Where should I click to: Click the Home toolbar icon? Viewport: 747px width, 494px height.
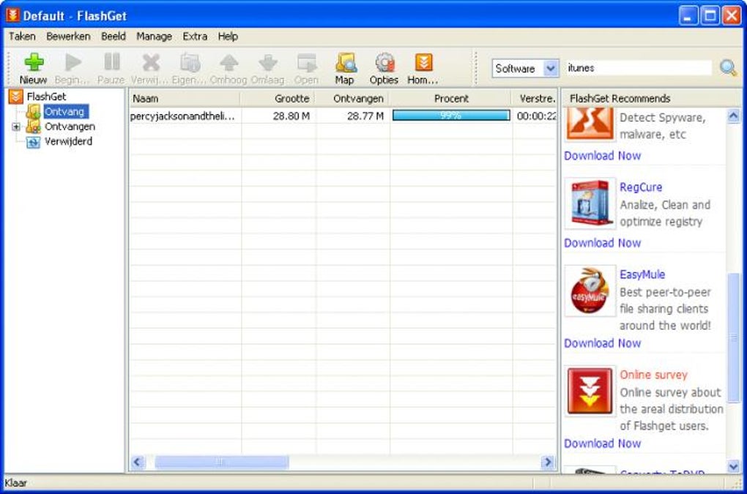(423, 62)
